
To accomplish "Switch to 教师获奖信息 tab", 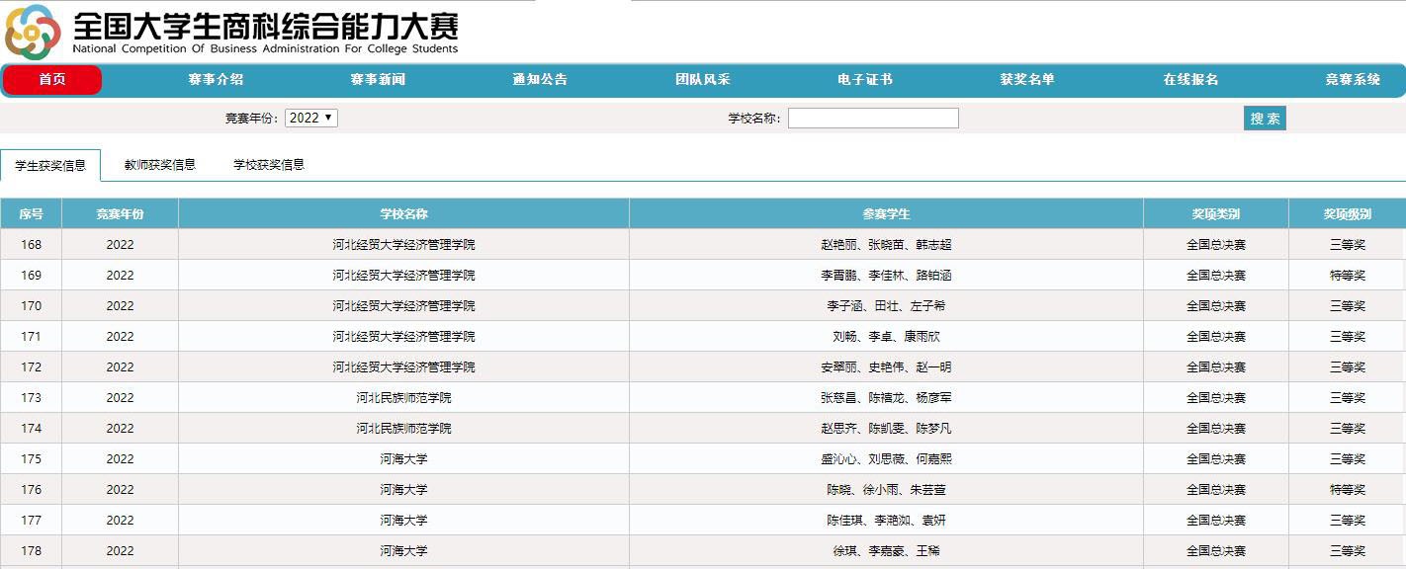I will click(160, 165).
